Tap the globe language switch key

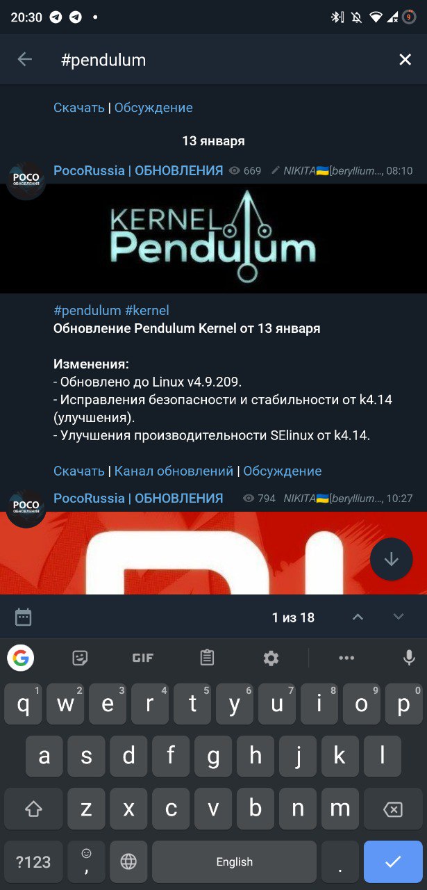[128, 862]
